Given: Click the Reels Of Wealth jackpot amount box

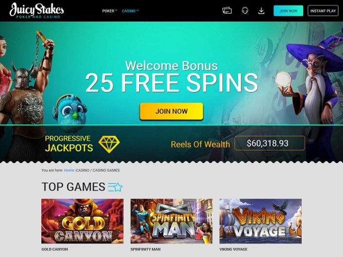Looking at the screenshot, I should click(x=270, y=143).
